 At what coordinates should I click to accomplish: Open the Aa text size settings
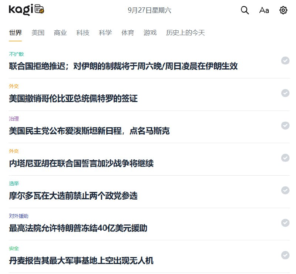tap(264, 10)
